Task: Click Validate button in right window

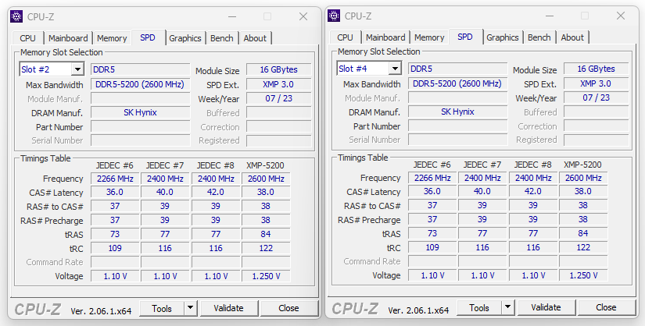Action: [546, 307]
